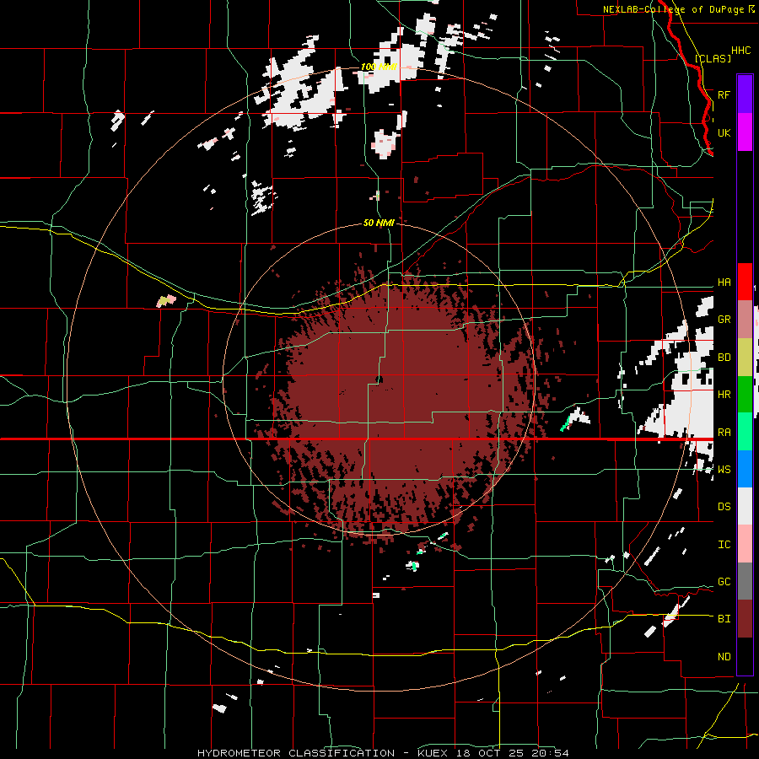Click the RF legend label
The image size is (759, 759).
tap(724, 94)
